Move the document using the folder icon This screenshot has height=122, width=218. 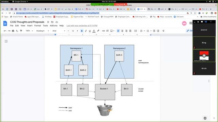(52, 22)
